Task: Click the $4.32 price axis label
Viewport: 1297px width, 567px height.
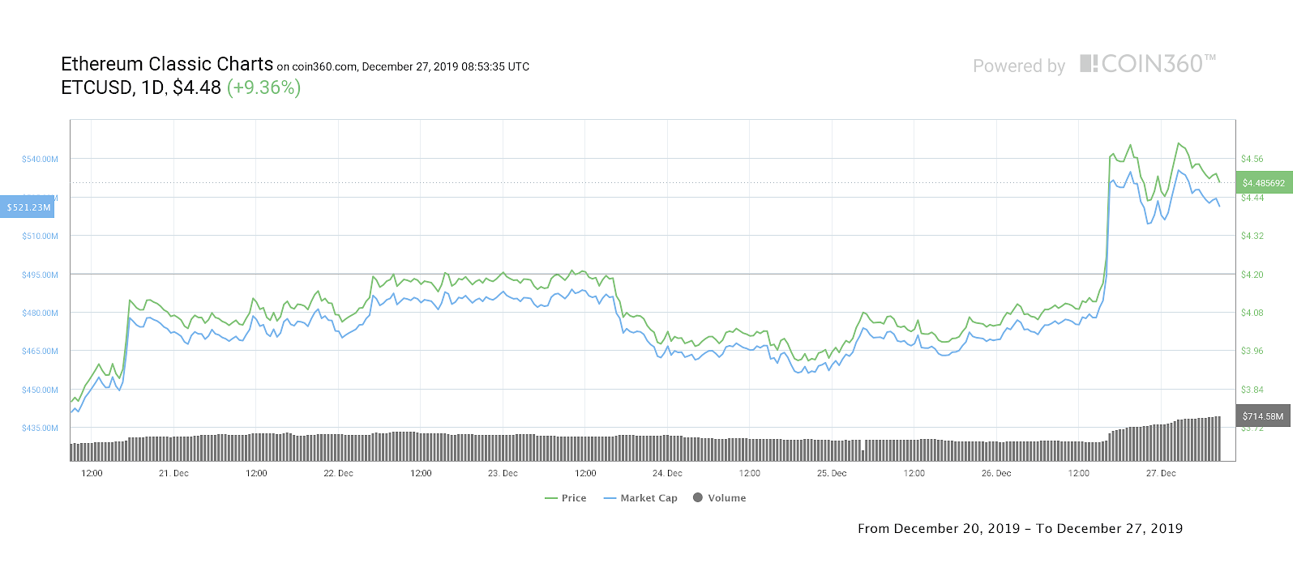Action: (1252, 236)
